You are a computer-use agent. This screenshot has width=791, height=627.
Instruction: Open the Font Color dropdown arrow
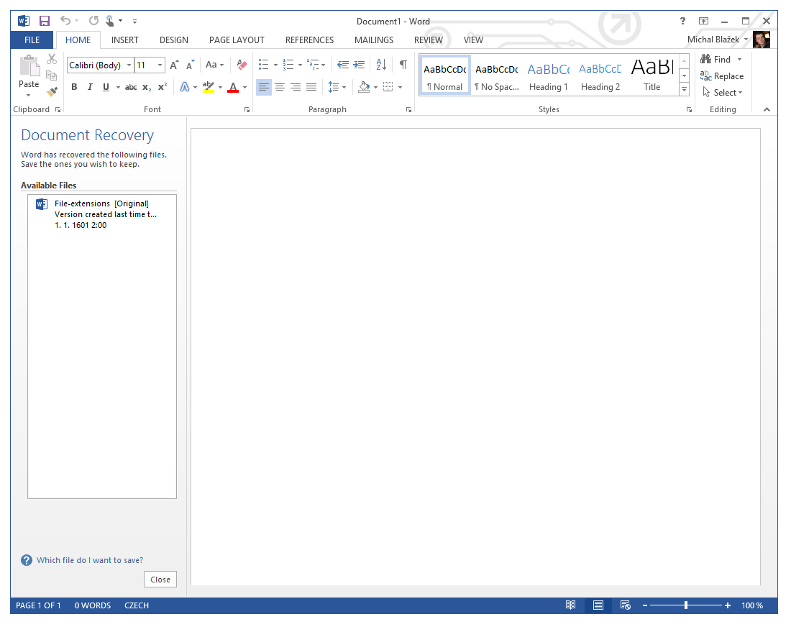coord(243,86)
